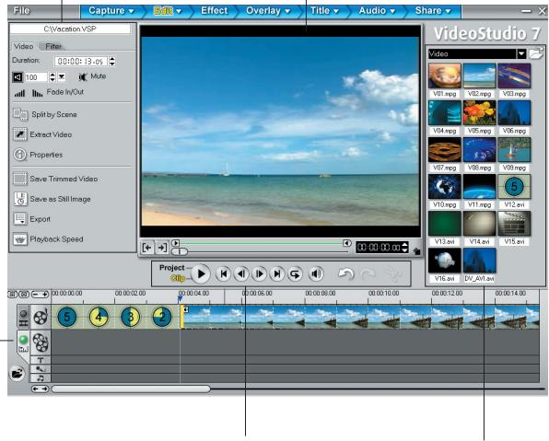The image size is (549, 441).
Task: Click the timeline zoom minus/plus control
Action: [x=40, y=295]
